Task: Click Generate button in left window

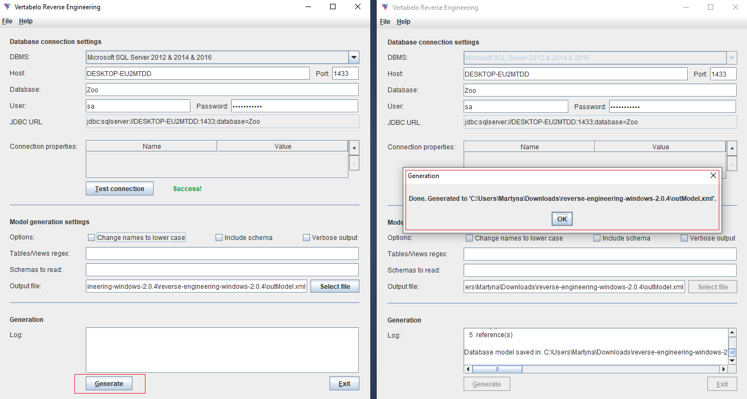Action: click(109, 383)
